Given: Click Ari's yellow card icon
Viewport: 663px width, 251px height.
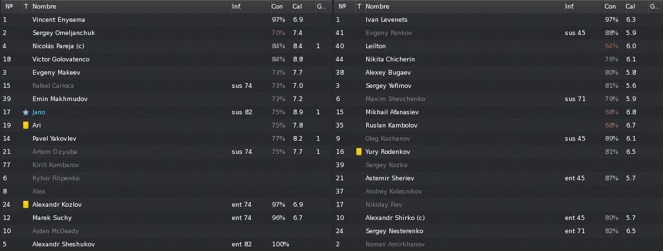Looking at the screenshot, I should pyautogui.click(x=26, y=126).
